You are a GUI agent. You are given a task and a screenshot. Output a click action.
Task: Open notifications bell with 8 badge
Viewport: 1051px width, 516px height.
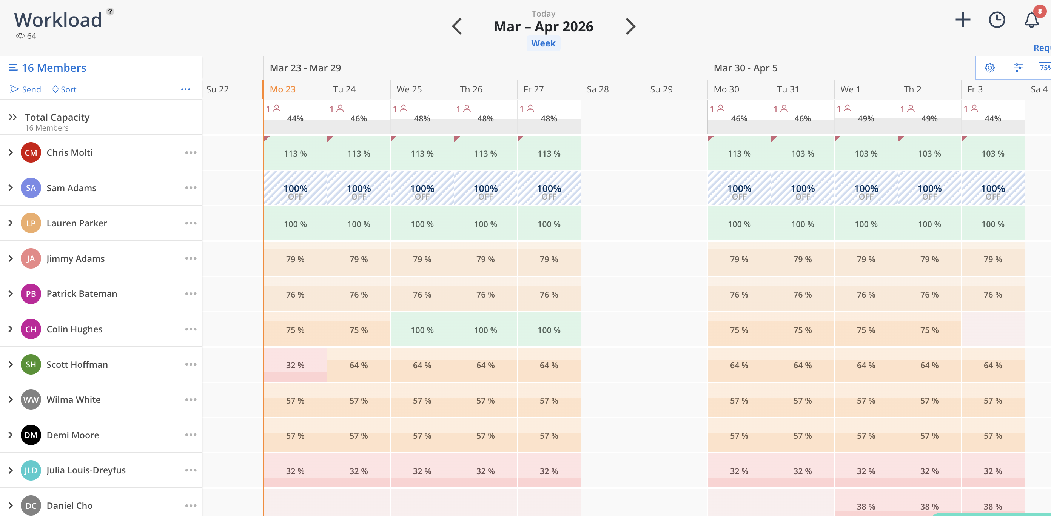1031,20
